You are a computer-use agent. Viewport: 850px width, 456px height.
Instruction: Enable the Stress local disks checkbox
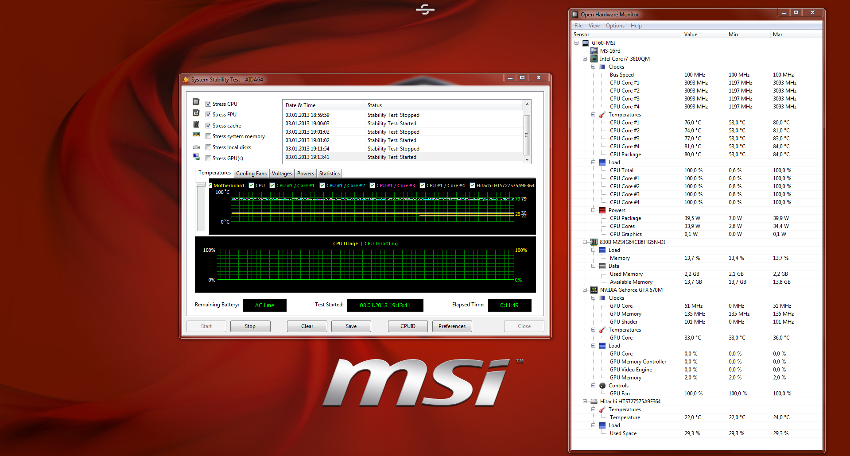pos(208,147)
